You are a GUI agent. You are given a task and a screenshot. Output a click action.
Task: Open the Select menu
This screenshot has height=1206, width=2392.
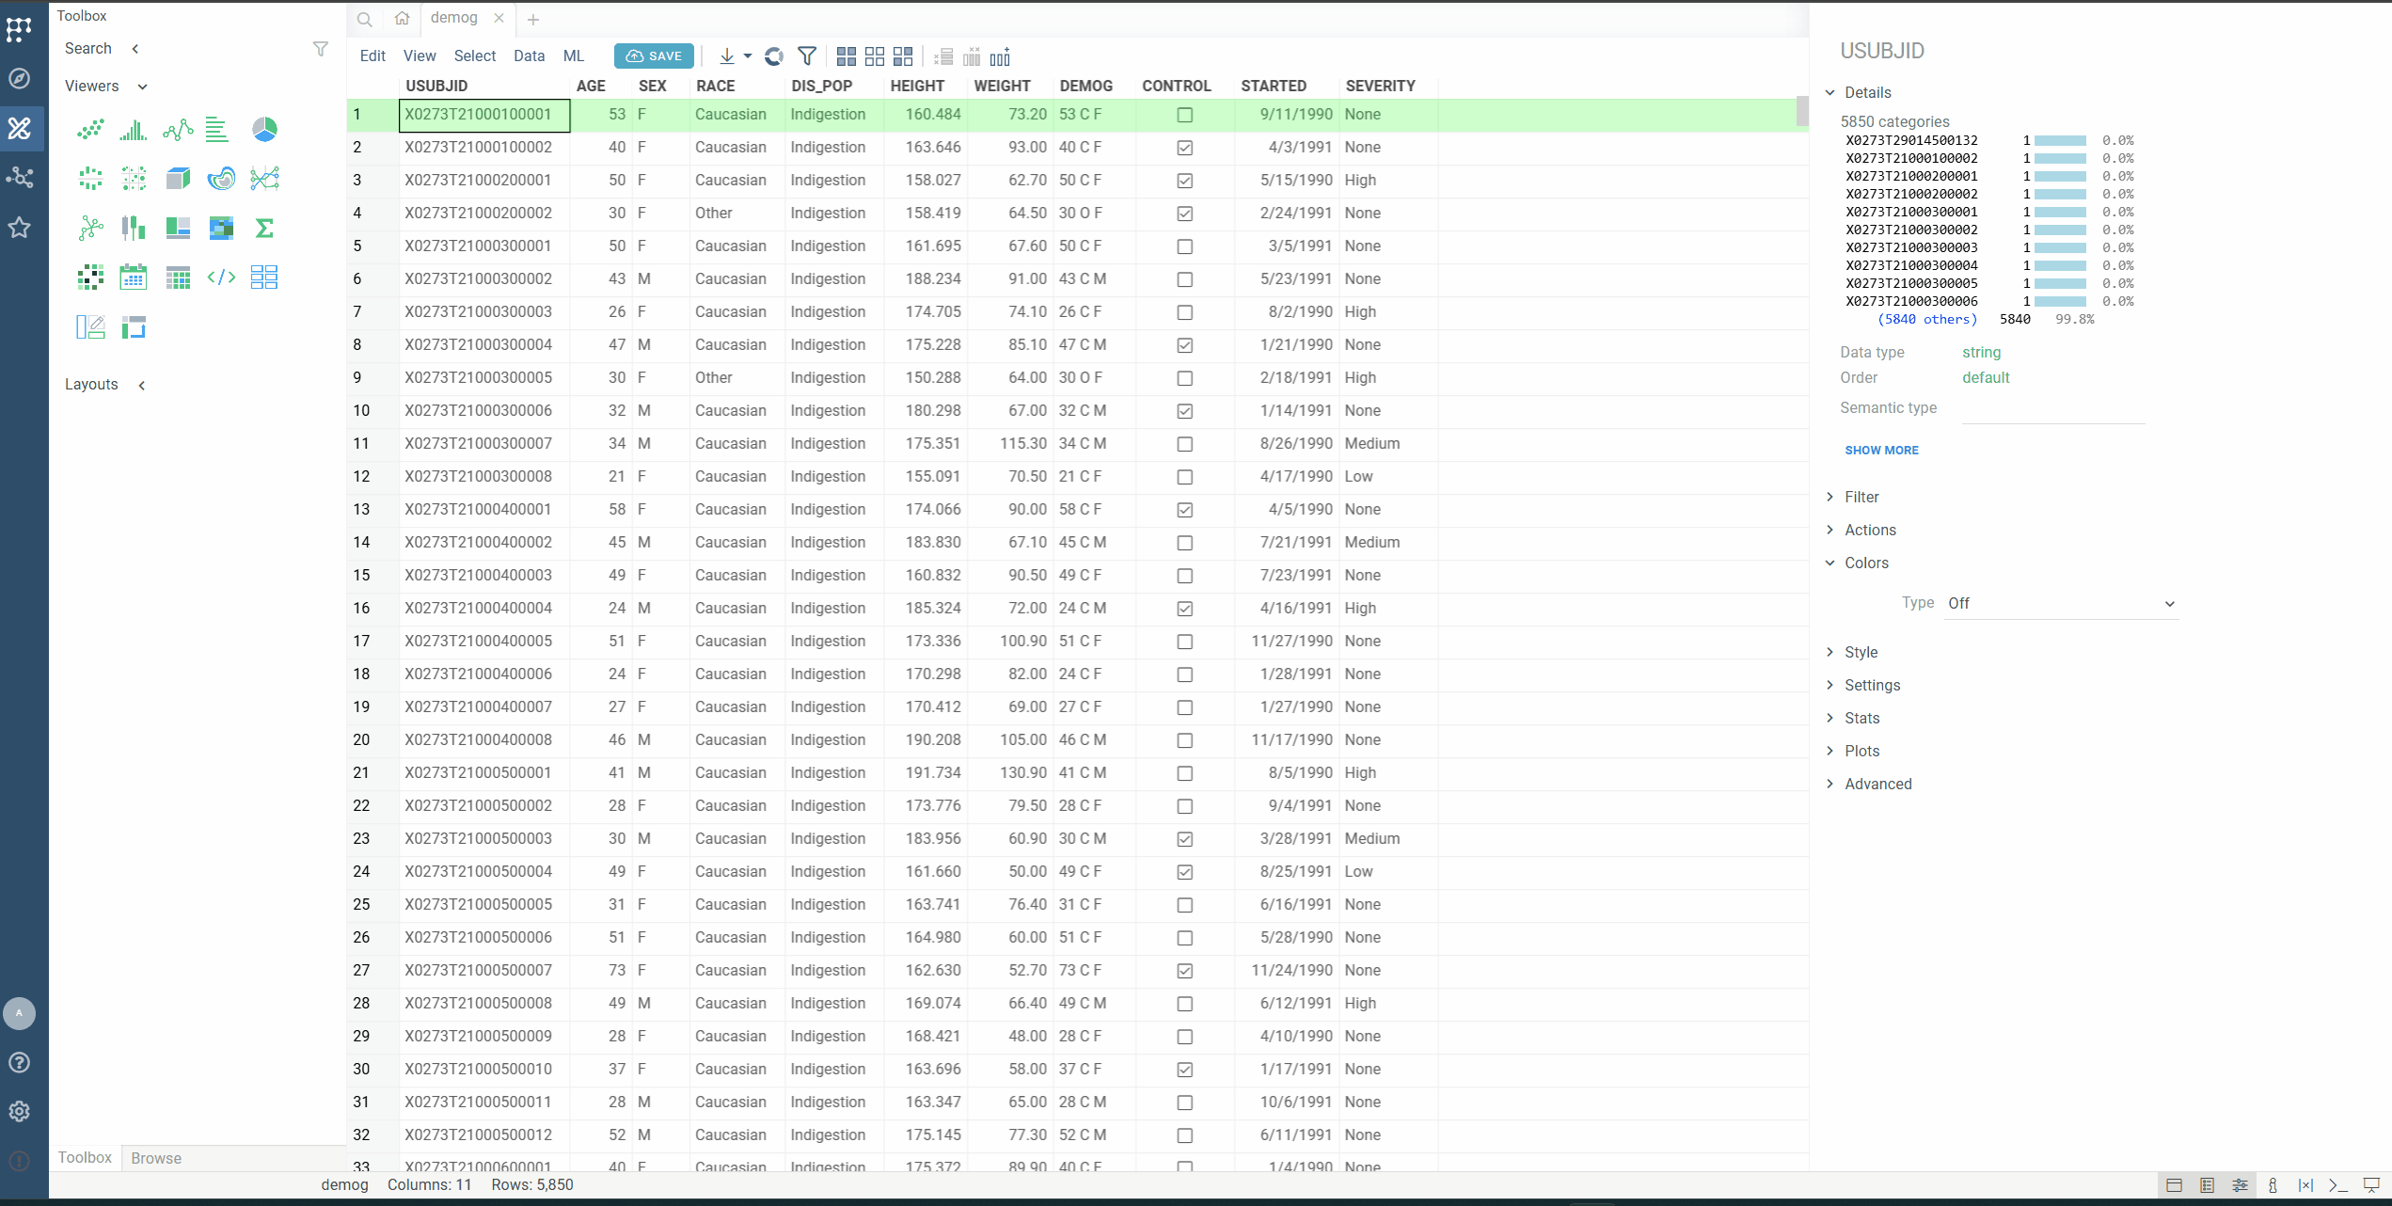(x=474, y=56)
